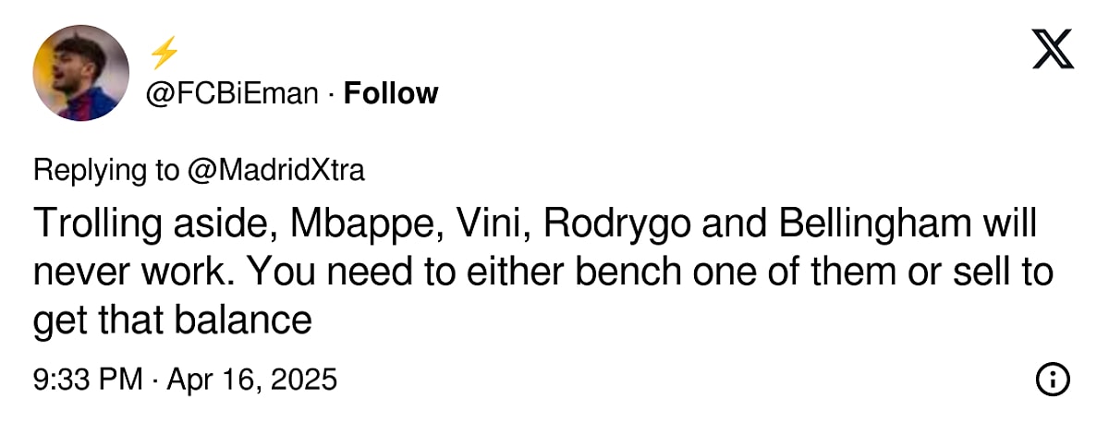
Task: Click the "Replying to" label
Action: tap(105, 171)
